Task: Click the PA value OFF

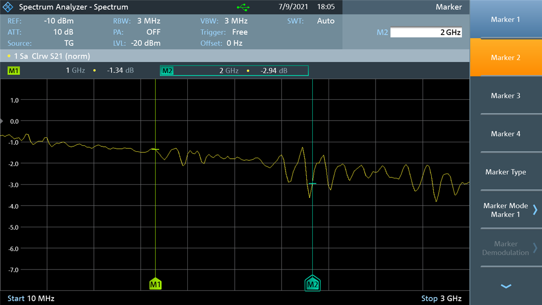Action: coord(154,32)
